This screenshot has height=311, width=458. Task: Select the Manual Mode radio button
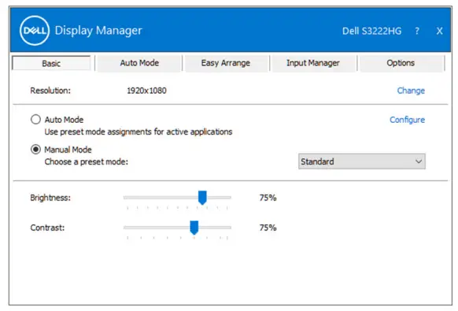point(35,150)
